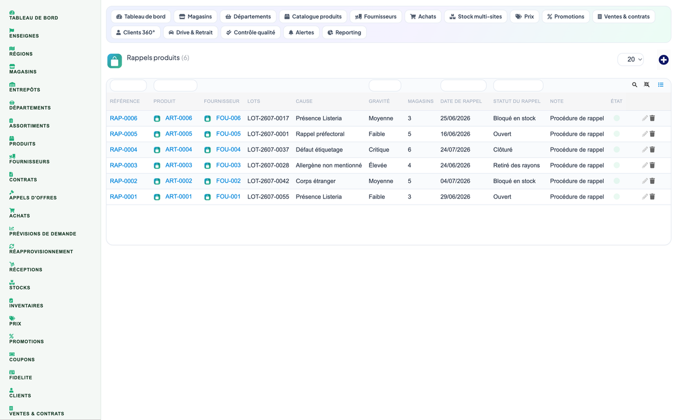Image resolution: width=679 pixels, height=420 pixels.
Task: Go to Stock multi-sites tab
Action: pos(476,16)
